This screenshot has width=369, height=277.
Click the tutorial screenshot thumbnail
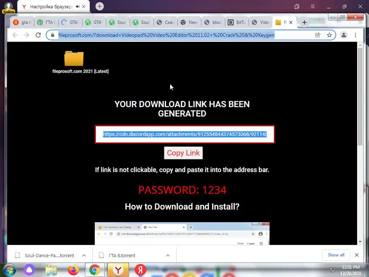tap(182, 233)
